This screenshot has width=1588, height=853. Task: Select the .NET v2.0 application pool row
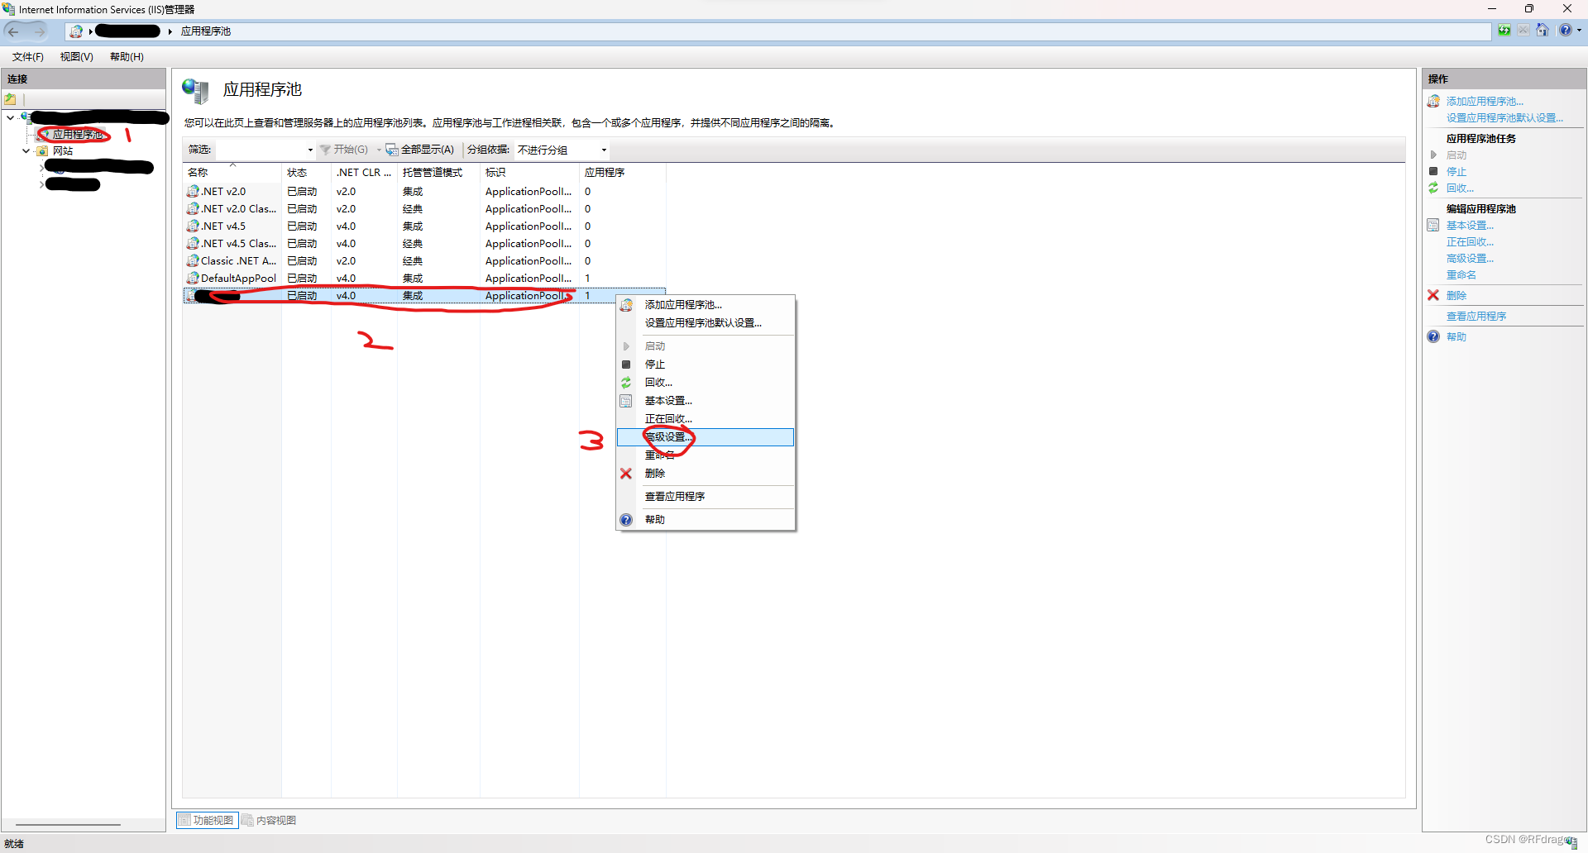point(423,192)
